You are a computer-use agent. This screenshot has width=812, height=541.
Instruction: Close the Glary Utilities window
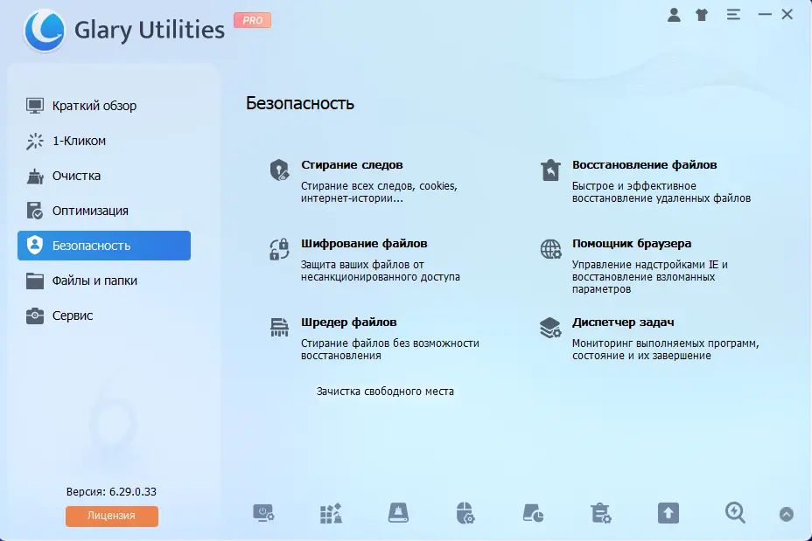point(787,15)
